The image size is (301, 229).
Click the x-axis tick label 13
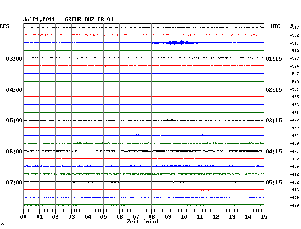[232, 217]
